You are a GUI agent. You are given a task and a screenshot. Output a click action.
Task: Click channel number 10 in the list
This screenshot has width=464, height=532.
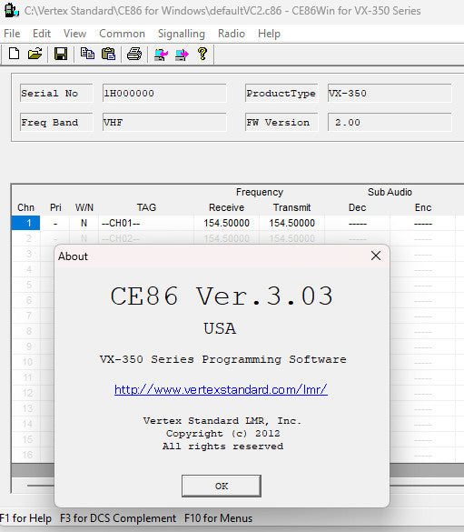[x=28, y=362]
